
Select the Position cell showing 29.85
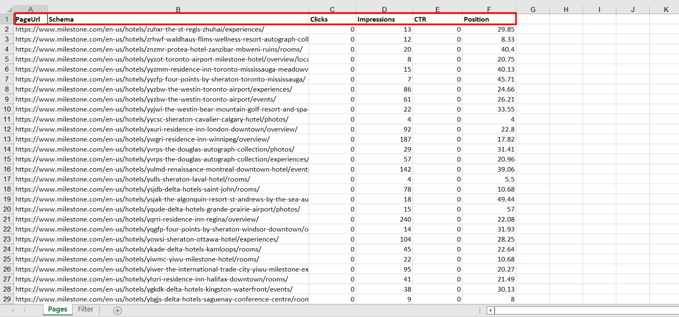point(489,29)
